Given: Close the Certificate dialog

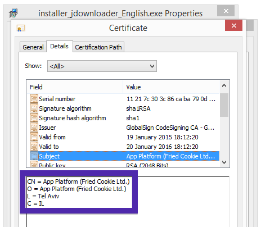Looking at the screenshot, I should coord(233,25).
